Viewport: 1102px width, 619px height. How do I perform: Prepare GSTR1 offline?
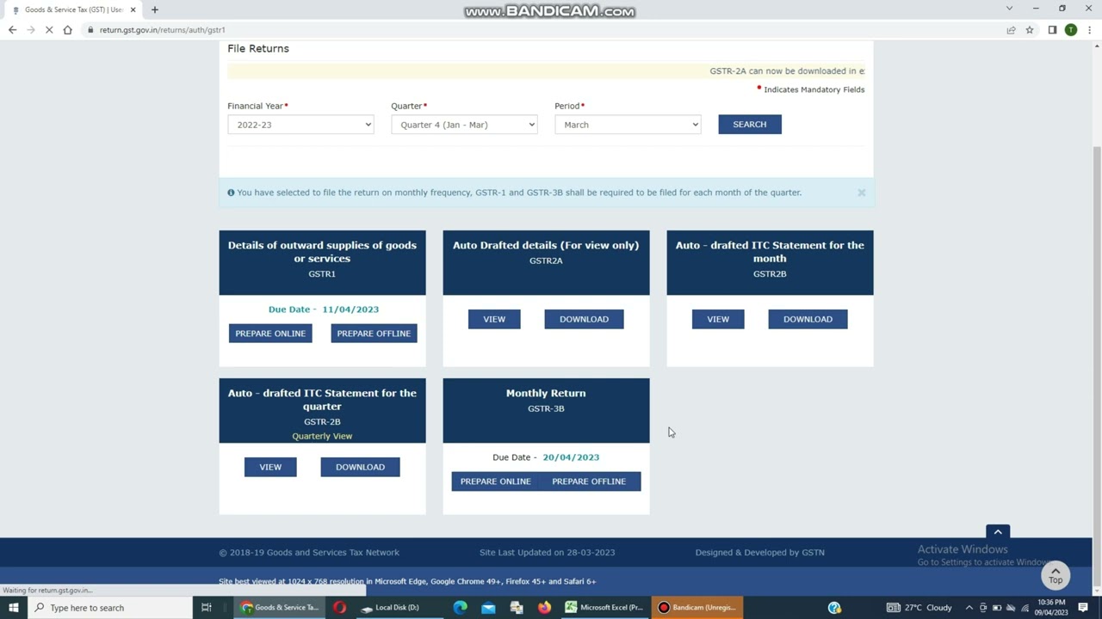pos(374,334)
